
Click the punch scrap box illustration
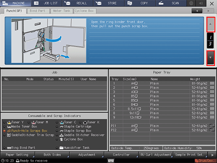coord(49,41)
